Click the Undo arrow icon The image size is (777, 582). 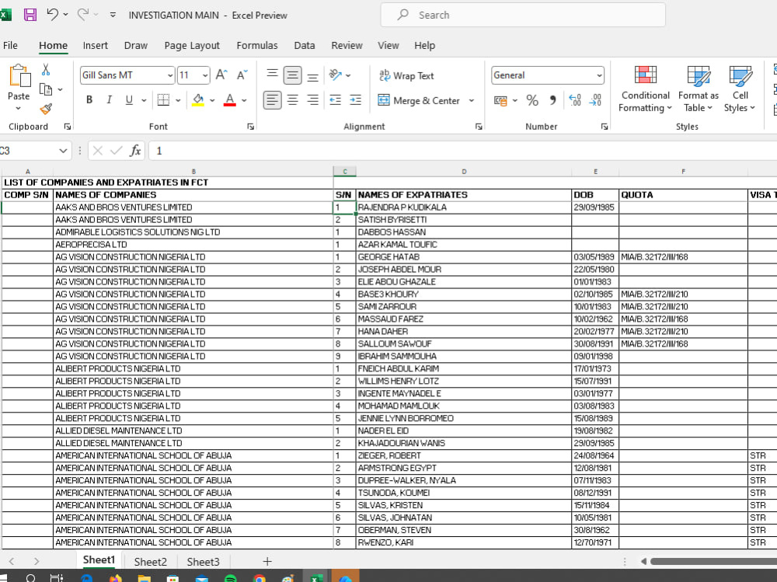point(53,15)
